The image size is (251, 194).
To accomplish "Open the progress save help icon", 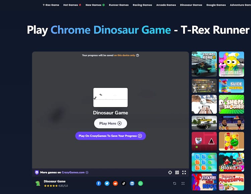I will click(138, 55).
